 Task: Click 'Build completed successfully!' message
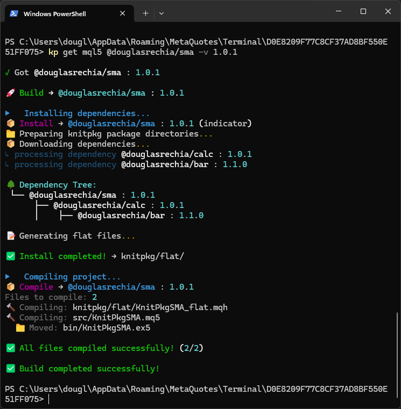tap(89, 369)
